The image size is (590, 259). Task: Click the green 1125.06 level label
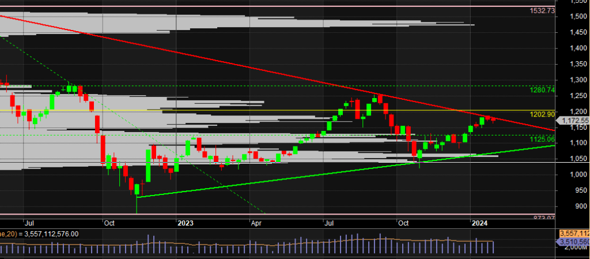click(542, 140)
